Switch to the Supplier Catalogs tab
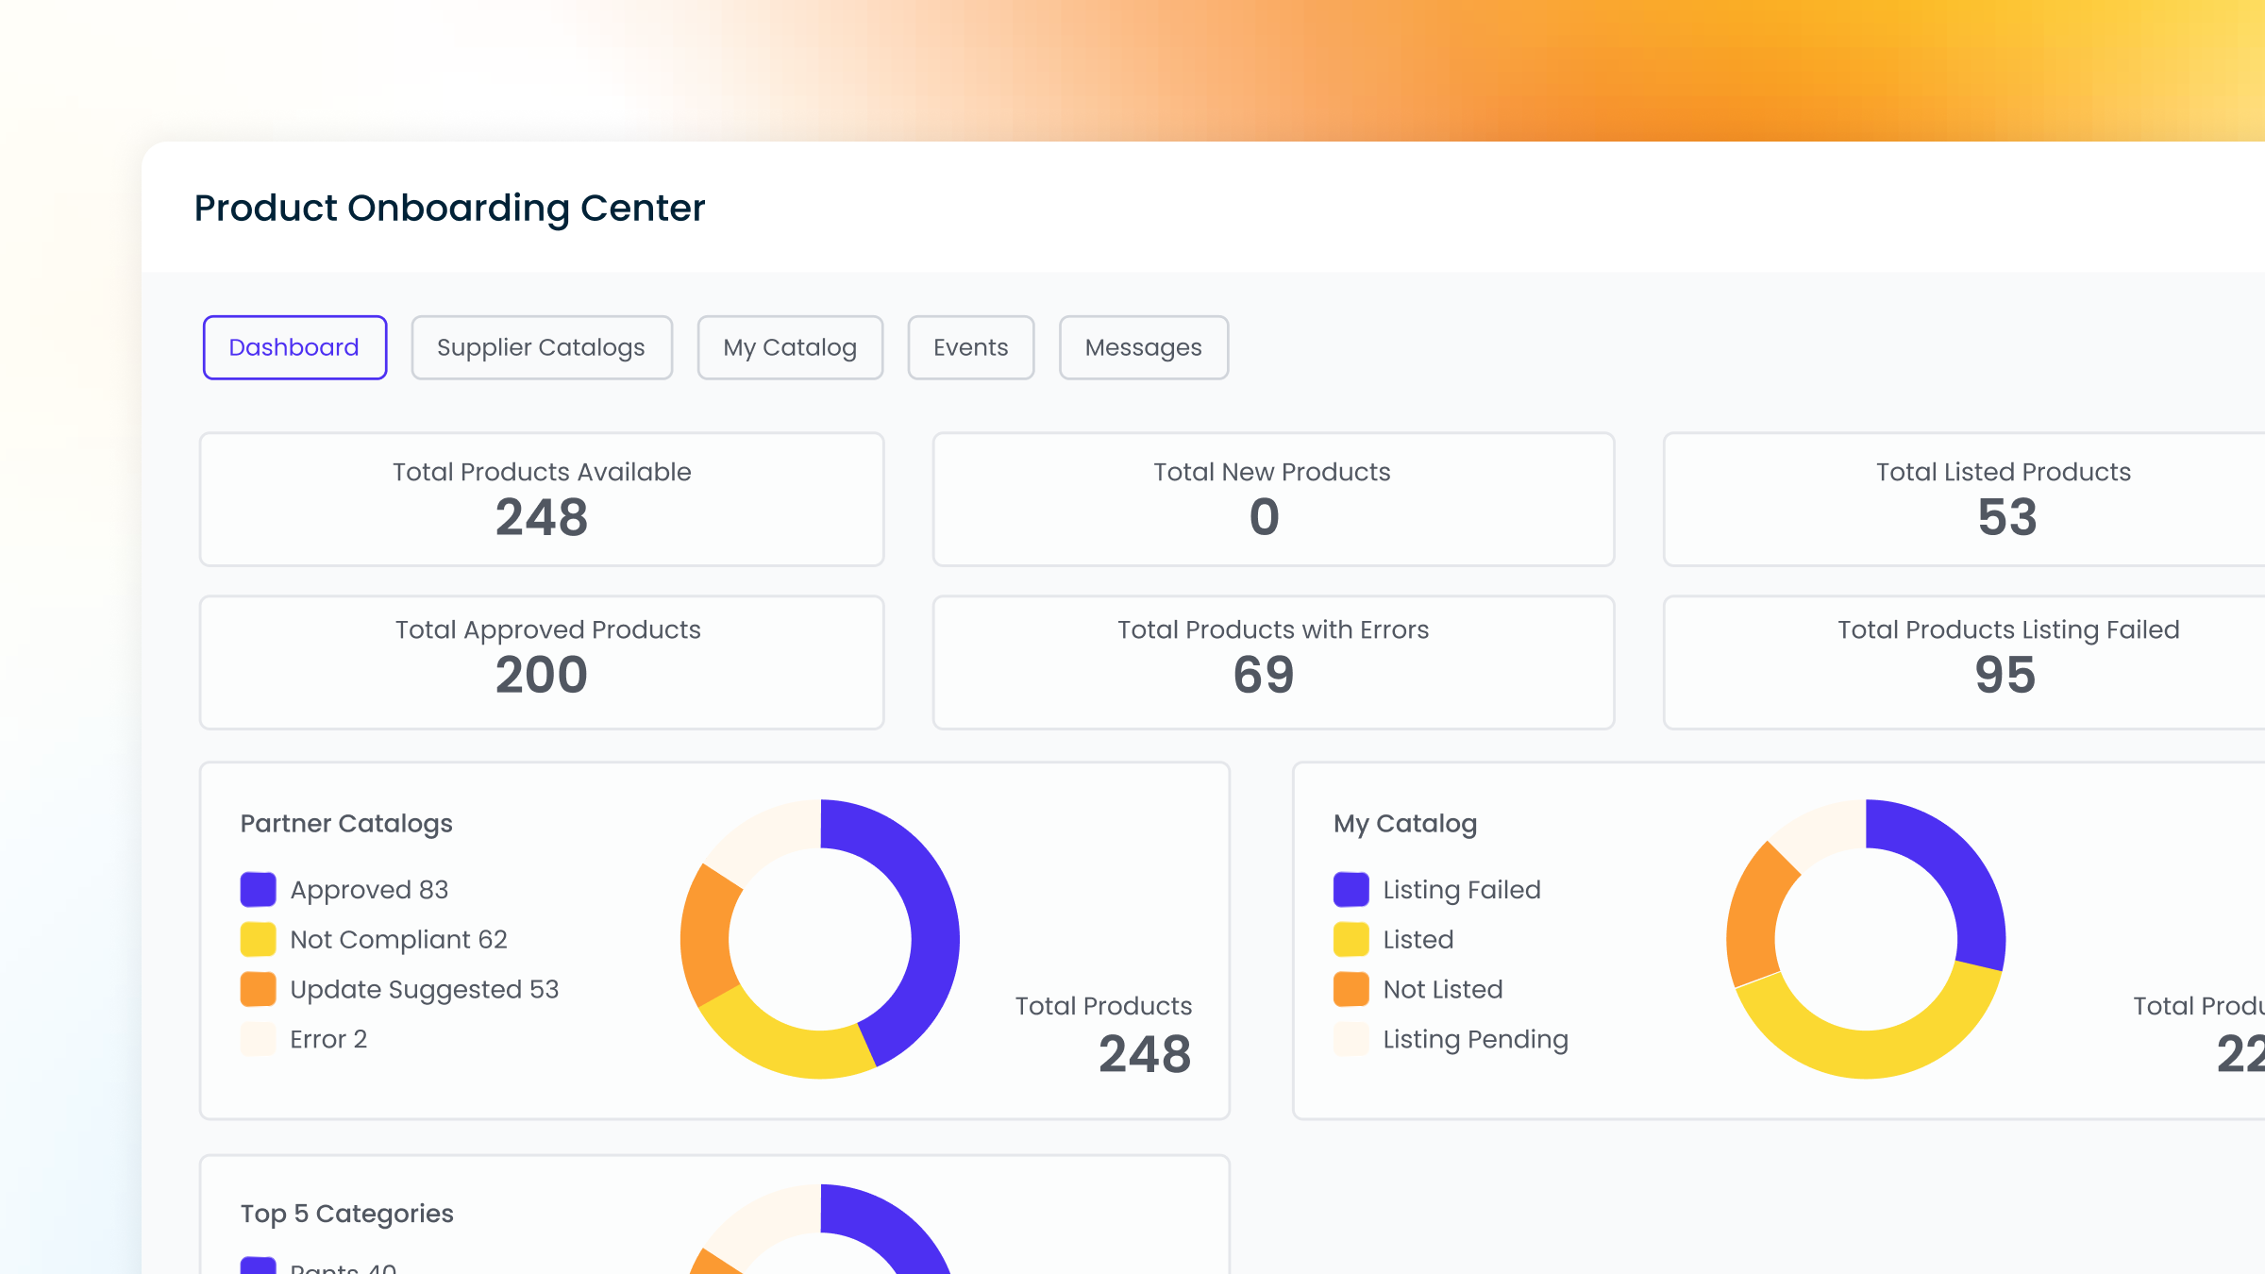 (542, 347)
